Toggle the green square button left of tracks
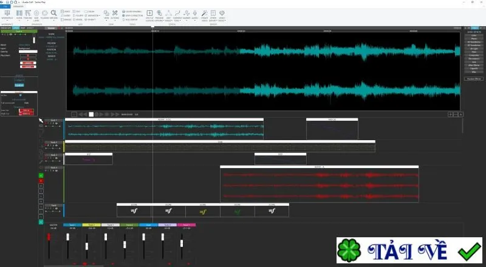486x267 pixels. click(x=41, y=175)
